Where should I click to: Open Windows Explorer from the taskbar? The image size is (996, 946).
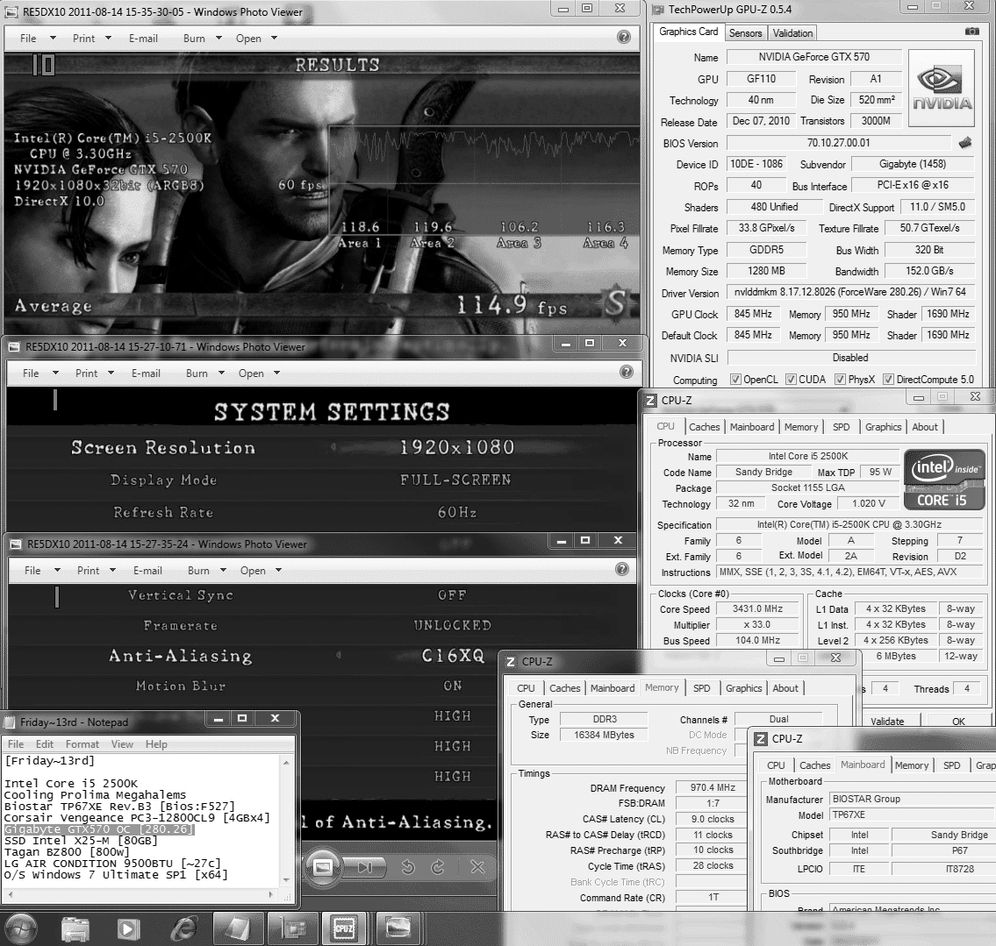coord(75,929)
